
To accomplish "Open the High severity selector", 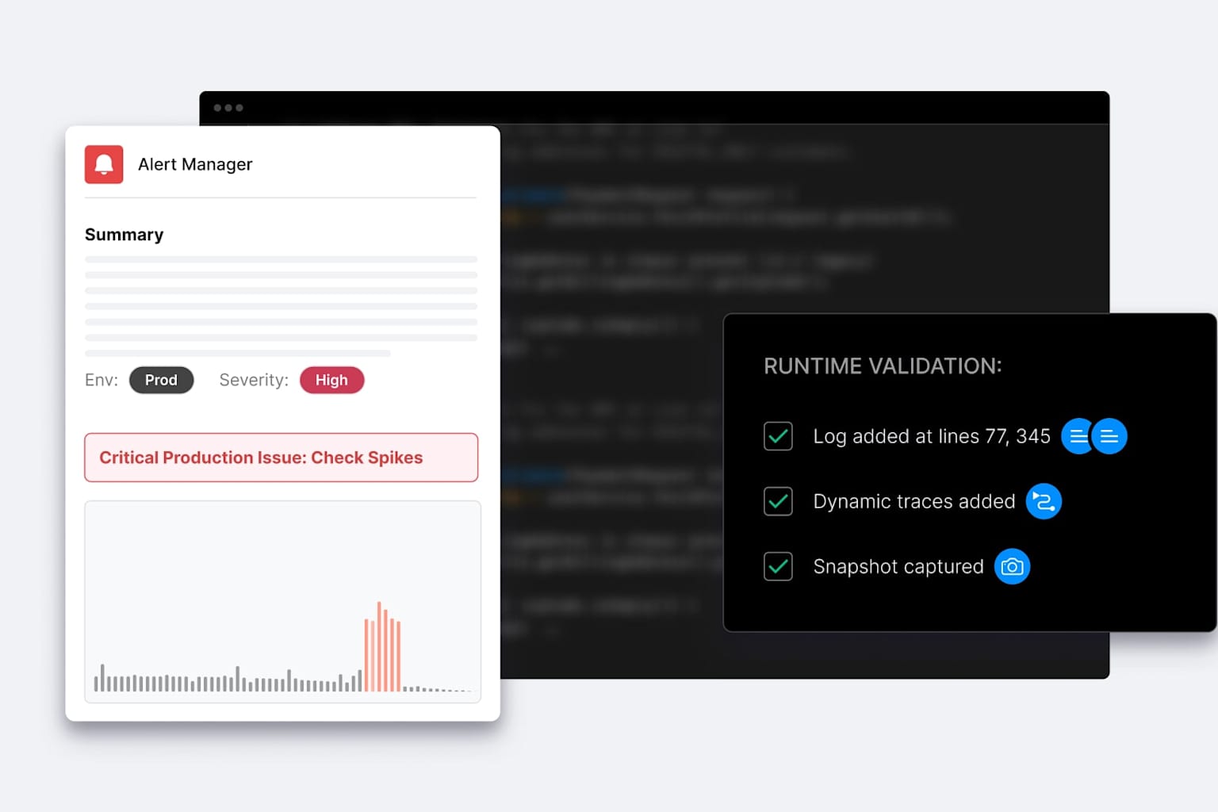I will pyautogui.click(x=331, y=380).
